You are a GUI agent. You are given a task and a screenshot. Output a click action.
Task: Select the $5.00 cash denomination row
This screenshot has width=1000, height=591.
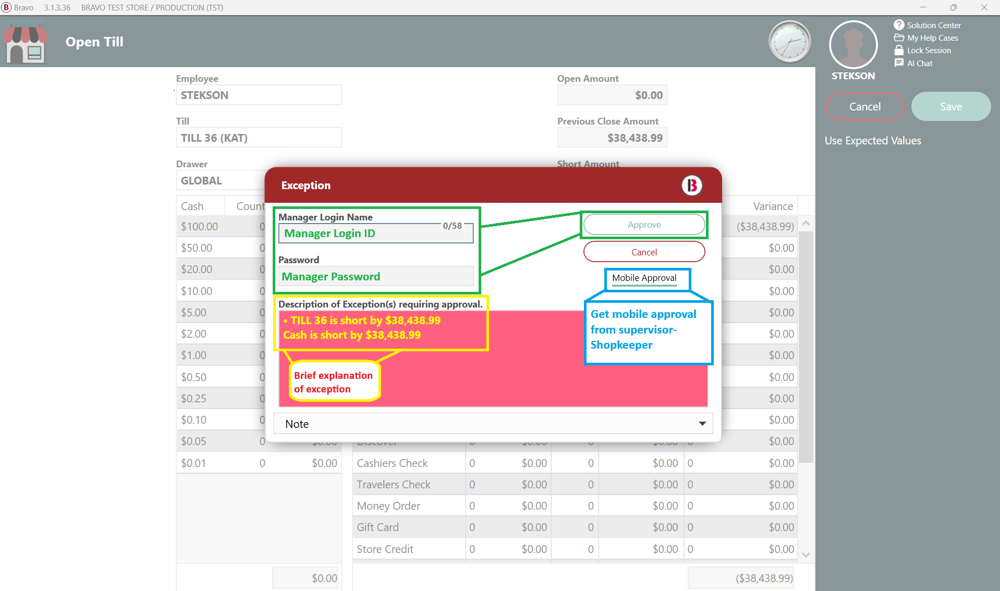[221, 312]
